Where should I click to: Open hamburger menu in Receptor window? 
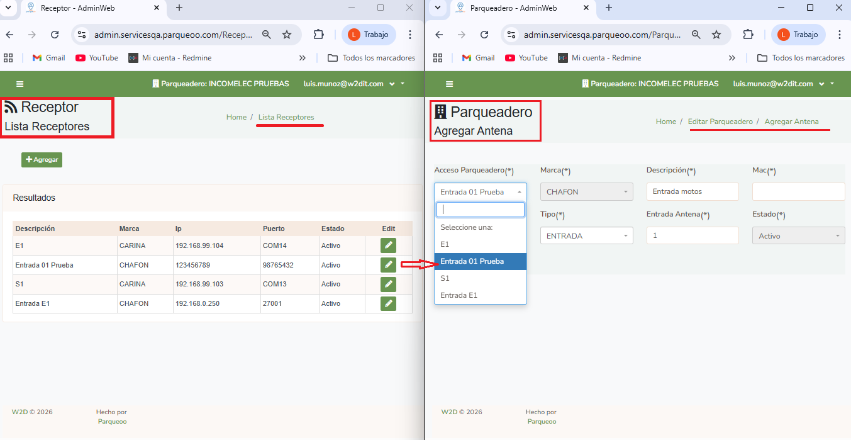[x=19, y=84]
